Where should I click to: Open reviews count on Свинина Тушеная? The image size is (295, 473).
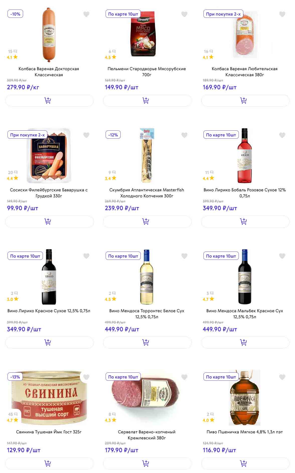point(13,414)
